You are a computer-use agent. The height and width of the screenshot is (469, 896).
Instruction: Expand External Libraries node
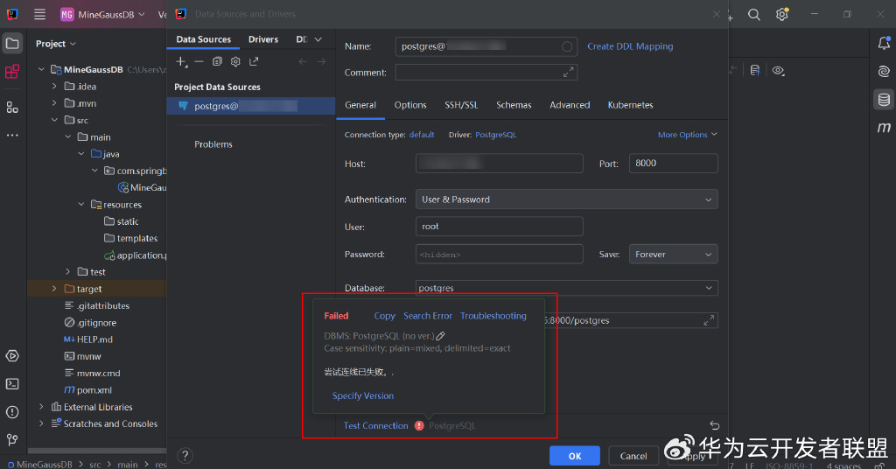pos(40,407)
